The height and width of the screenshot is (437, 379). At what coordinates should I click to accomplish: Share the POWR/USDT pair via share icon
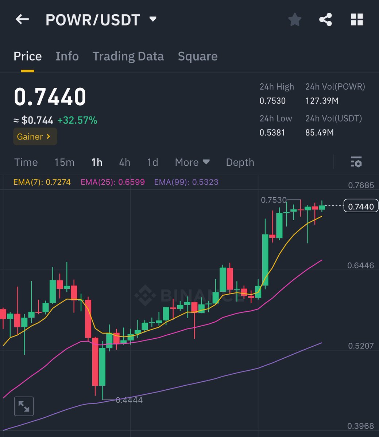pyautogui.click(x=325, y=19)
